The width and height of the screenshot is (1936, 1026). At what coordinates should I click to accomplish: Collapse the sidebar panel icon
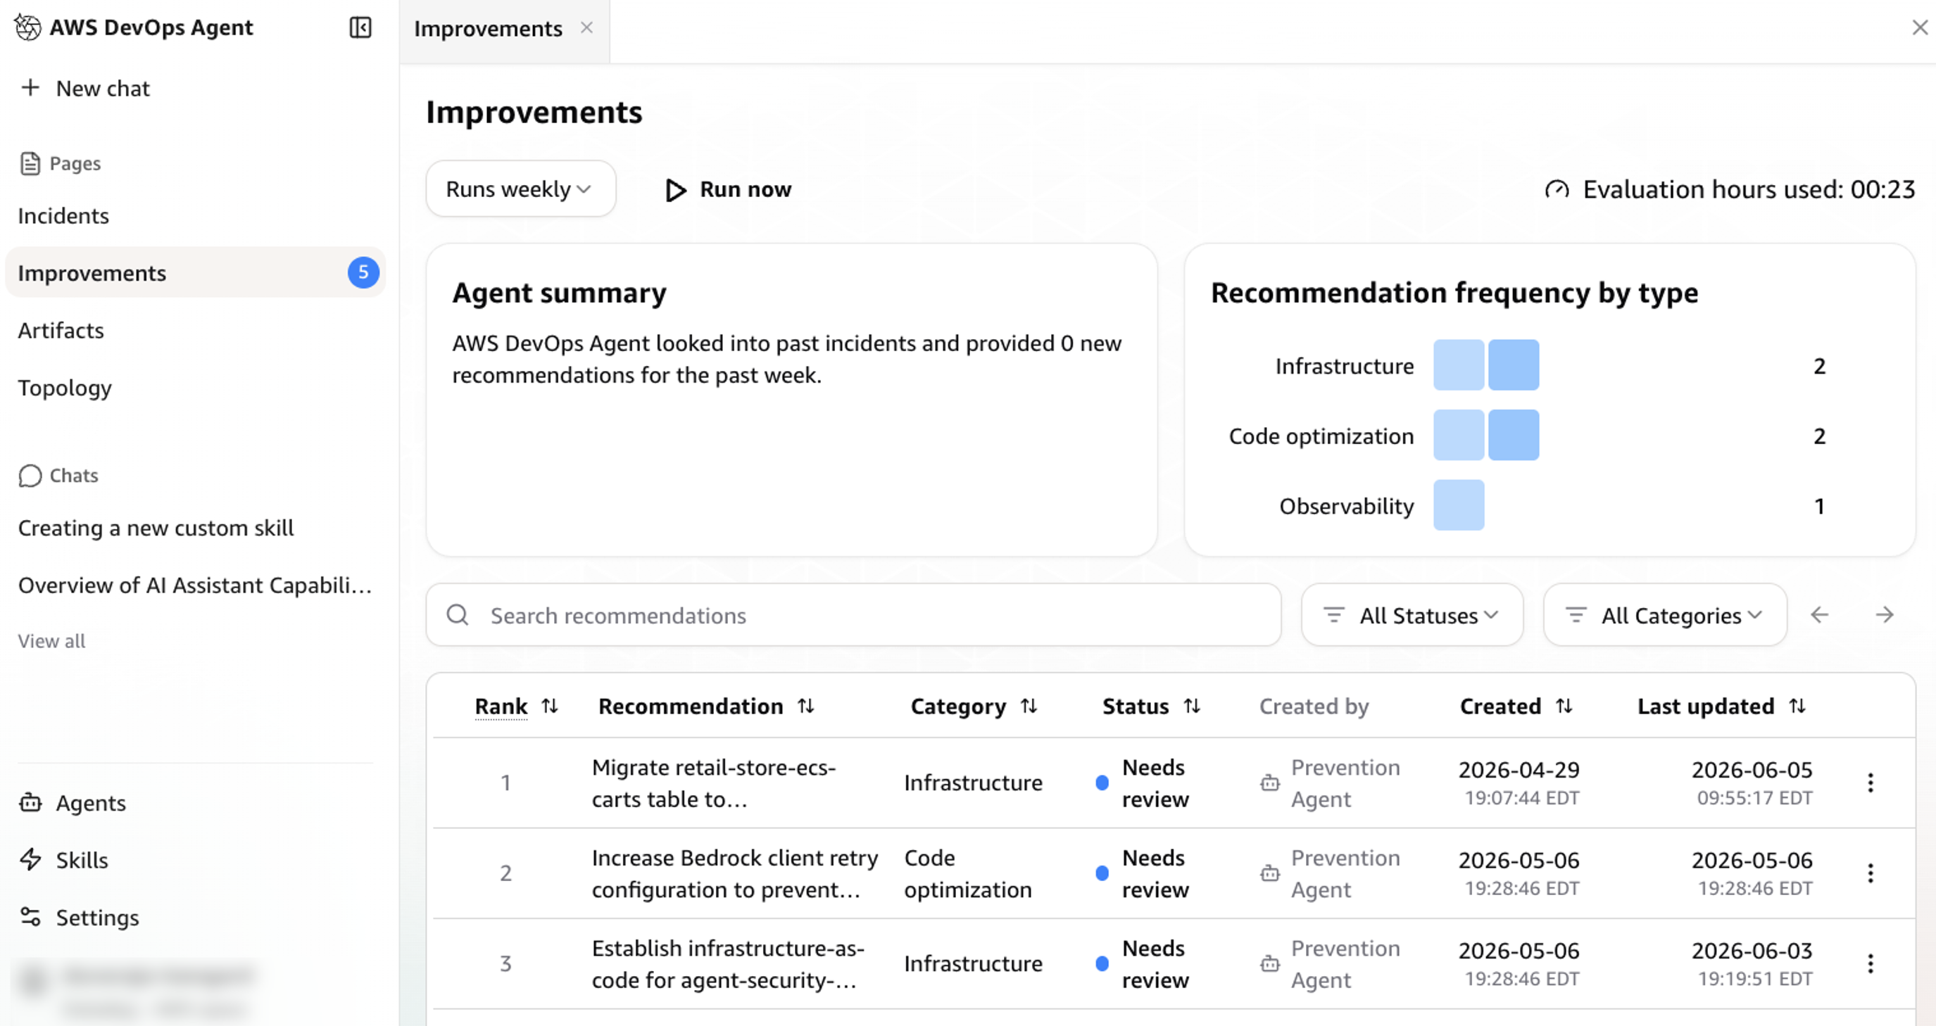pyautogui.click(x=360, y=27)
